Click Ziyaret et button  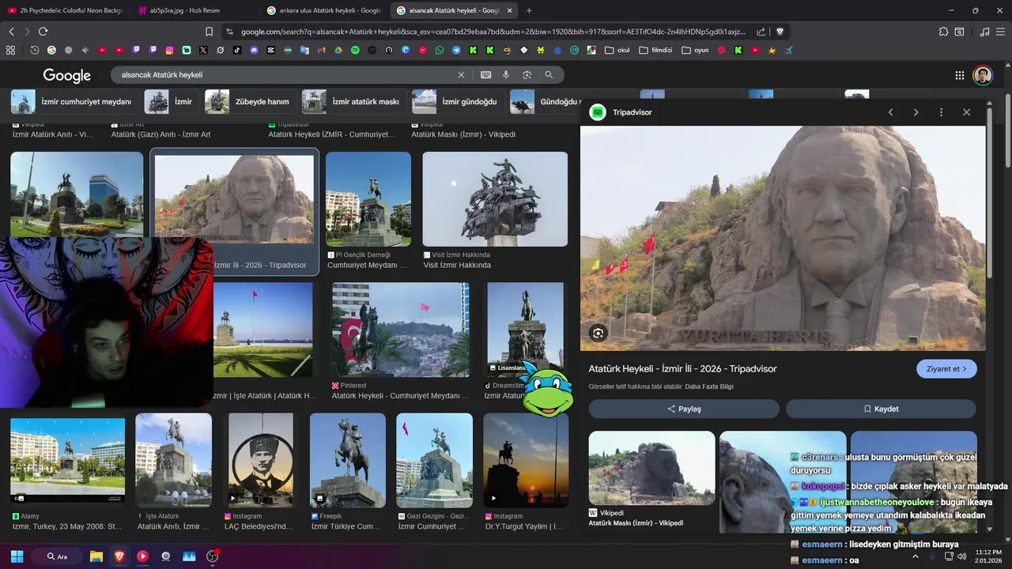click(x=946, y=369)
